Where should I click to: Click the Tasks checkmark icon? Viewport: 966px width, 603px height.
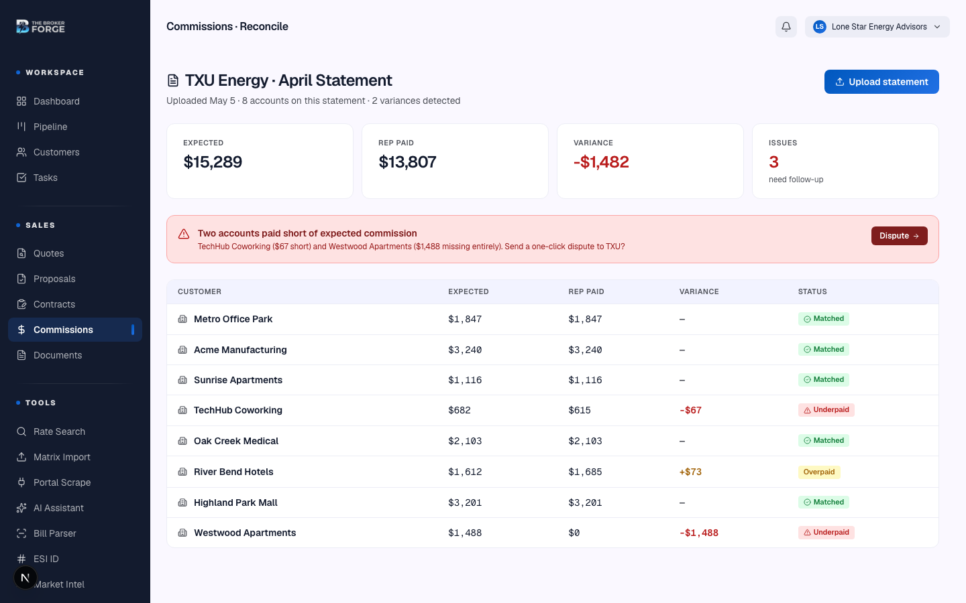(21, 178)
